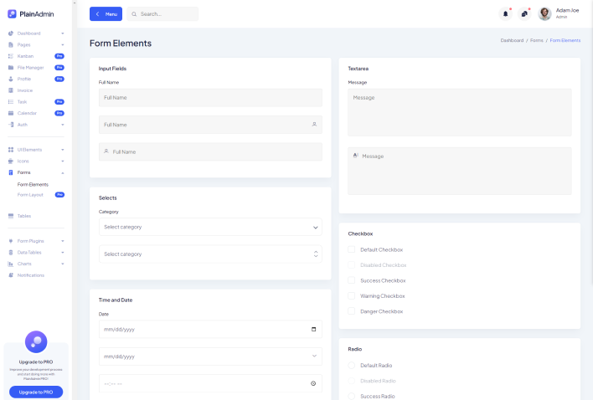The height and width of the screenshot is (400, 593).
Task: Click the notification bell icon
Action: (x=505, y=13)
